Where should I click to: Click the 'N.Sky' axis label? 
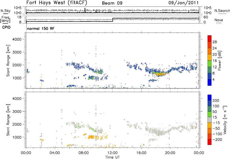pyautogui.click(x=5, y=11)
